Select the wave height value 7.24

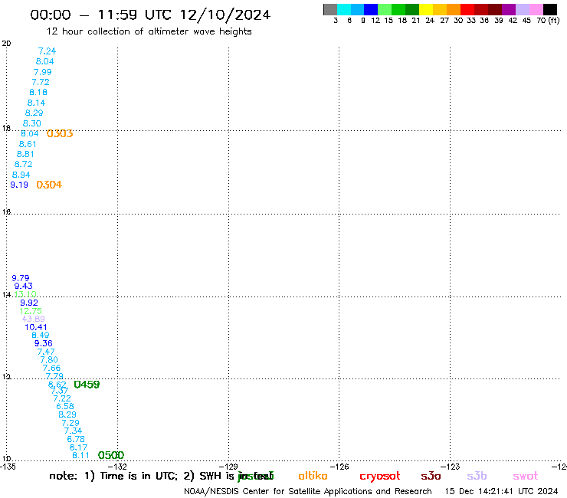pyautogui.click(x=47, y=51)
